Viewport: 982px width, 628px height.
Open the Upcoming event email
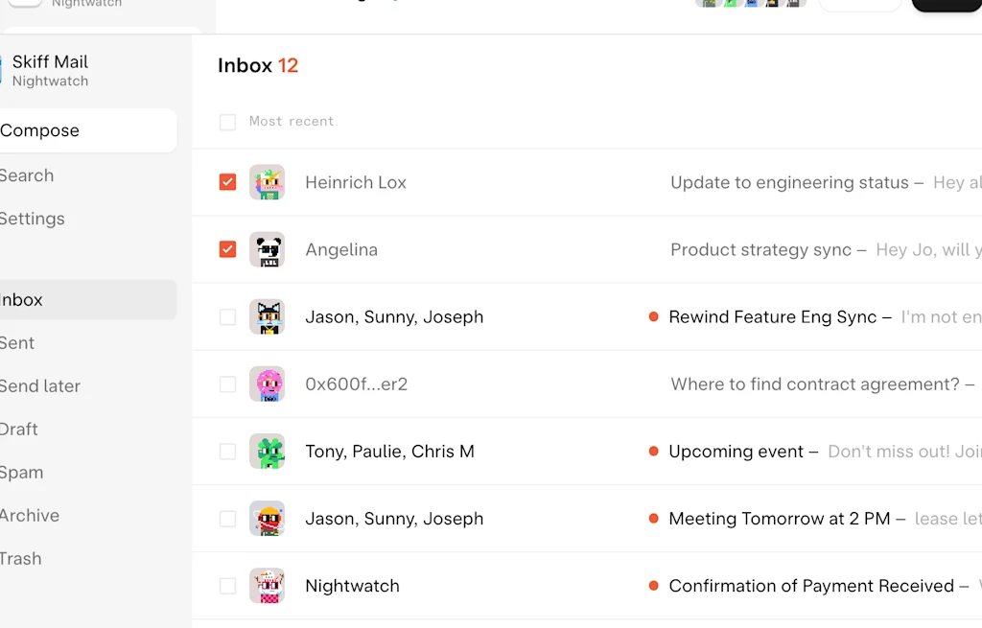(x=736, y=452)
